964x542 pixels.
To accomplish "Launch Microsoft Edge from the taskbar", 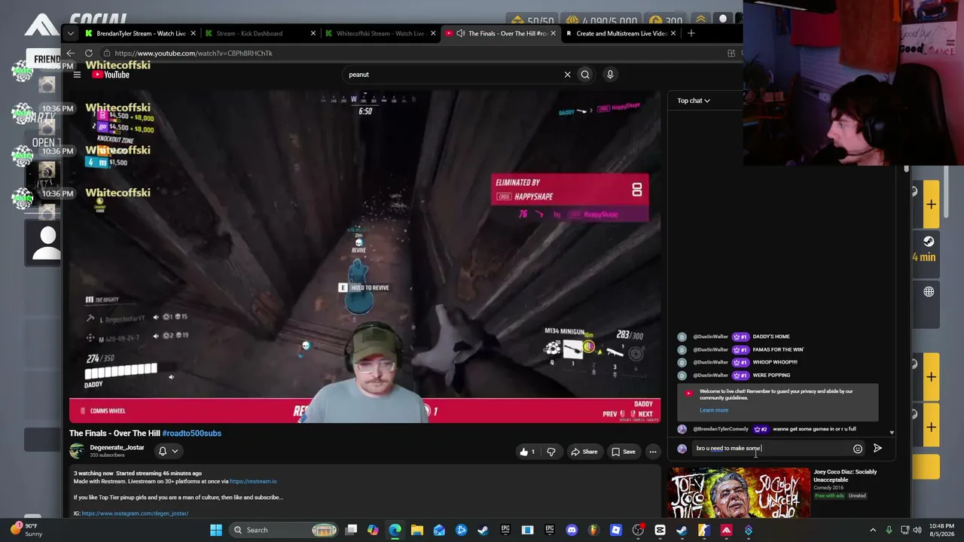I will 395,530.
